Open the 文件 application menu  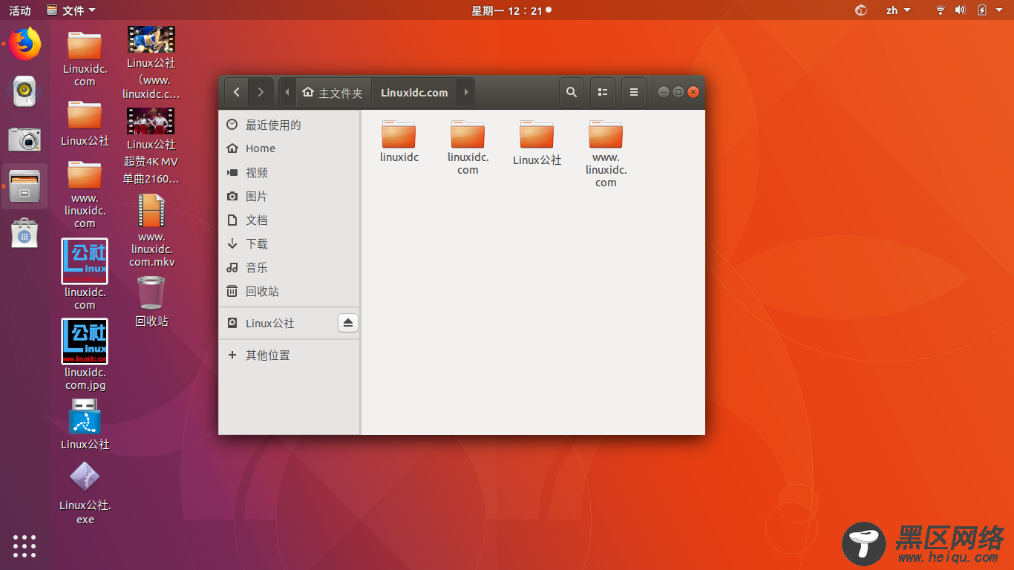(71, 10)
